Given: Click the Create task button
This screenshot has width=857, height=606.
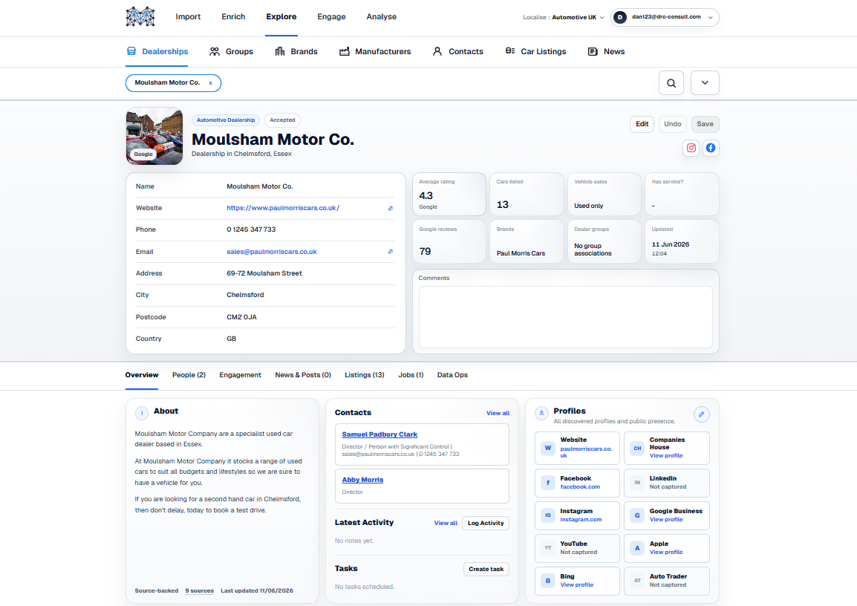Looking at the screenshot, I should tap(486, 569).
